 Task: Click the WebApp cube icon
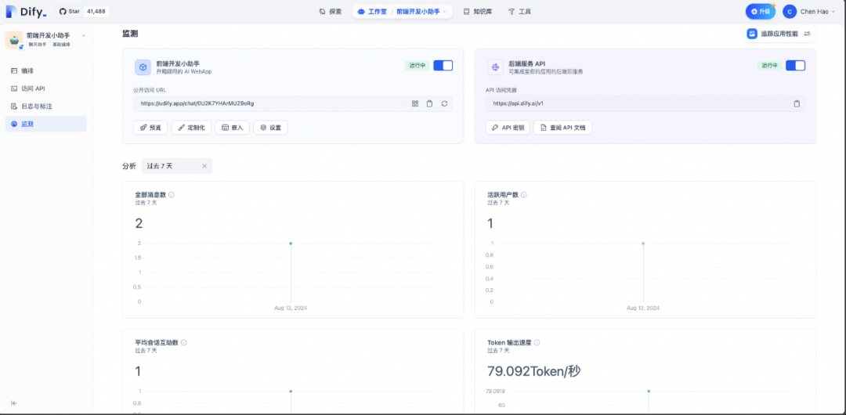[x=143, y=67]
